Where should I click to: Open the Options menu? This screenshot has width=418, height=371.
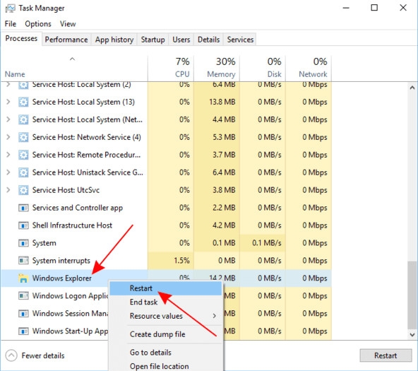pos(38,24)
